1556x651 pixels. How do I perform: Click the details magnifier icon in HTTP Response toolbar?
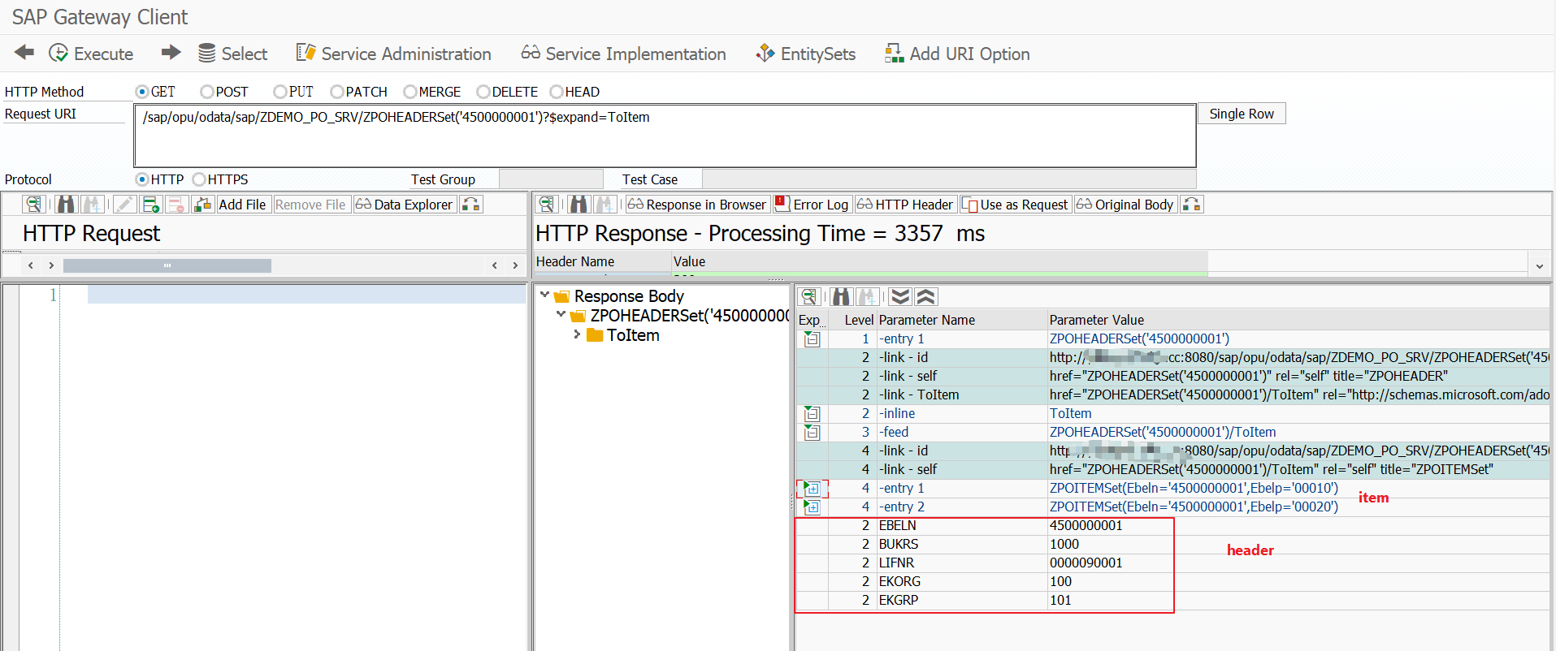tap(547, 205)
